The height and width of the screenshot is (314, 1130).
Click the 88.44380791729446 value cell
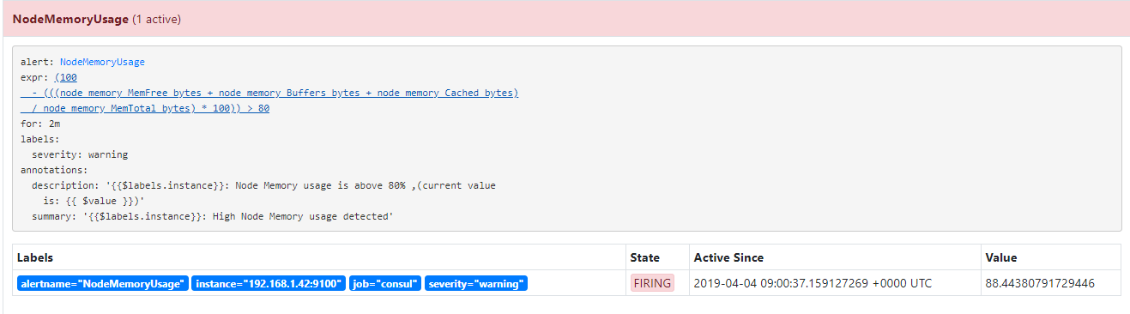coord(1040,283)
